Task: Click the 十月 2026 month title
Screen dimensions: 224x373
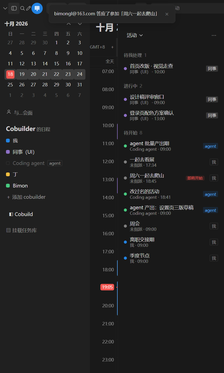Action: click(16, 24)
